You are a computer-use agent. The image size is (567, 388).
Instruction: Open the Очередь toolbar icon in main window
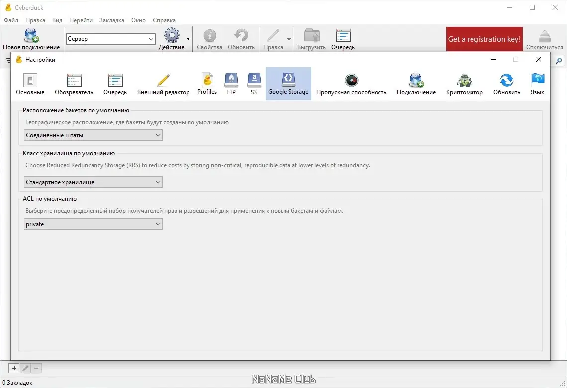click(343, 35)
